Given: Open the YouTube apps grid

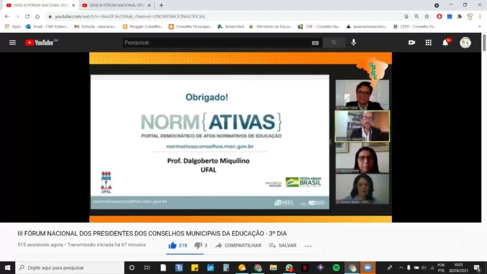Looking at the screenshot, I should (428, 42).
